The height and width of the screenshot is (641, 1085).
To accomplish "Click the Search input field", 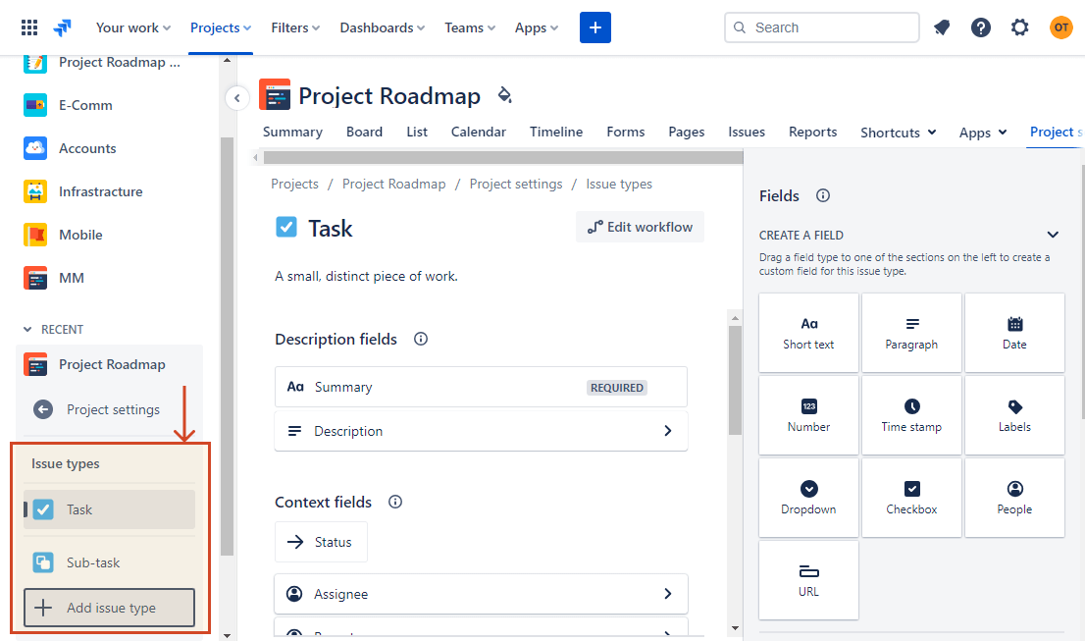I will click(x=821, y=27).
